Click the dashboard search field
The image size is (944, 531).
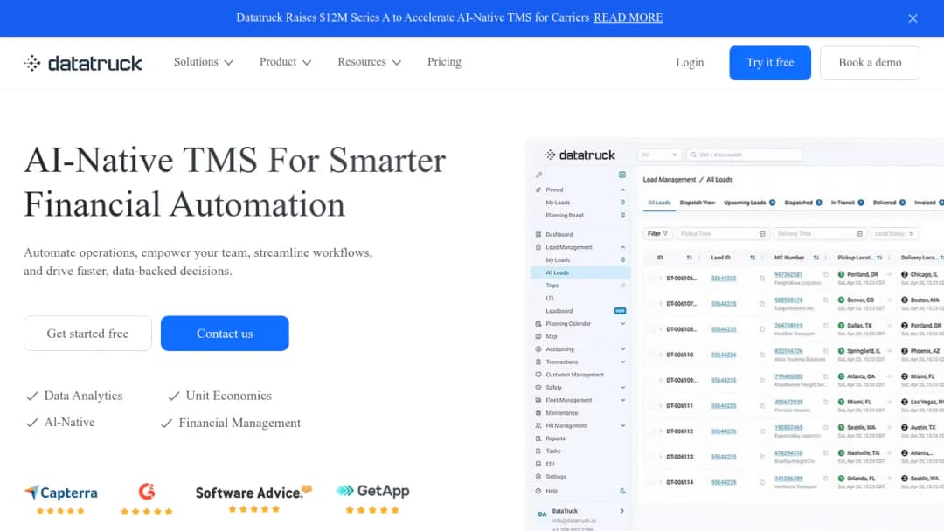744,155
